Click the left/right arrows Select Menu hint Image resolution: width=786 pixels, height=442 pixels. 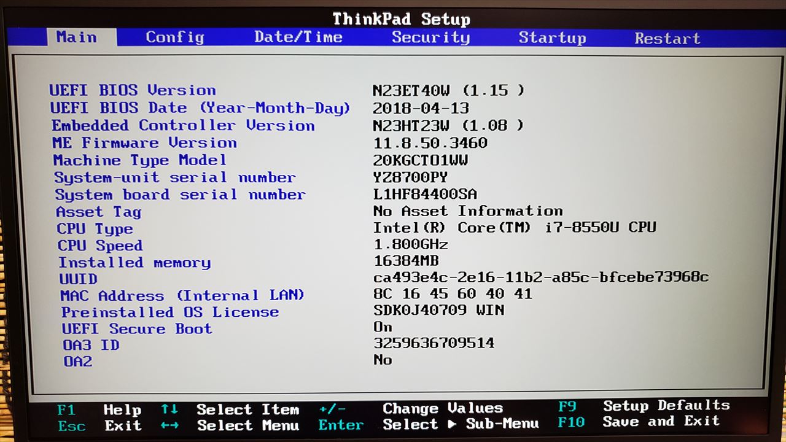pyautogui.click(x=230, y=425)
